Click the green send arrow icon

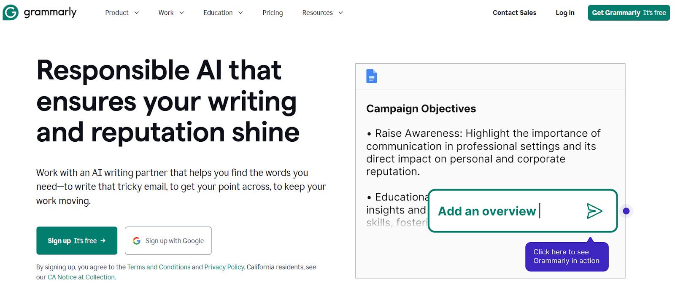point(594,211)
